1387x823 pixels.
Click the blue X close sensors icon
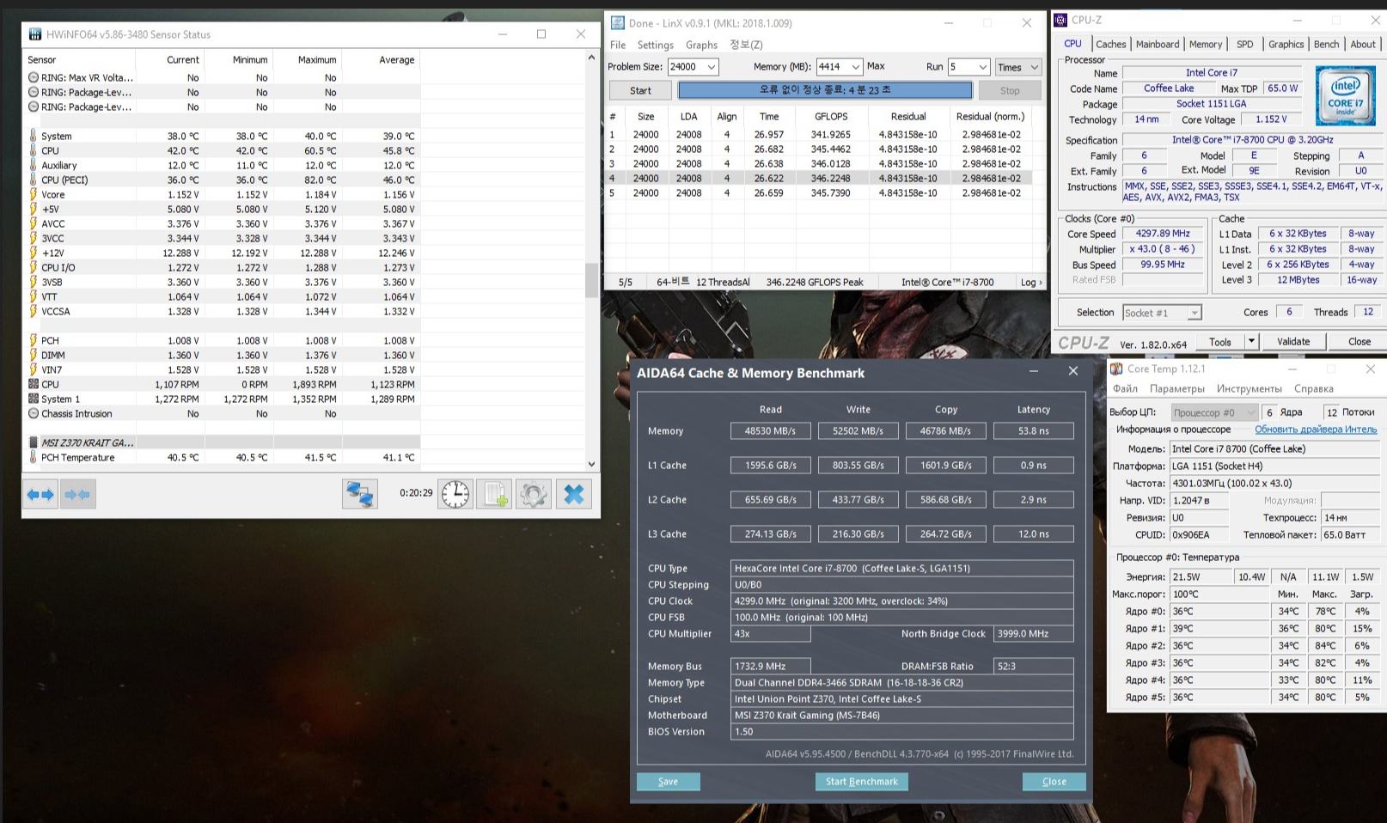point(574,494)
